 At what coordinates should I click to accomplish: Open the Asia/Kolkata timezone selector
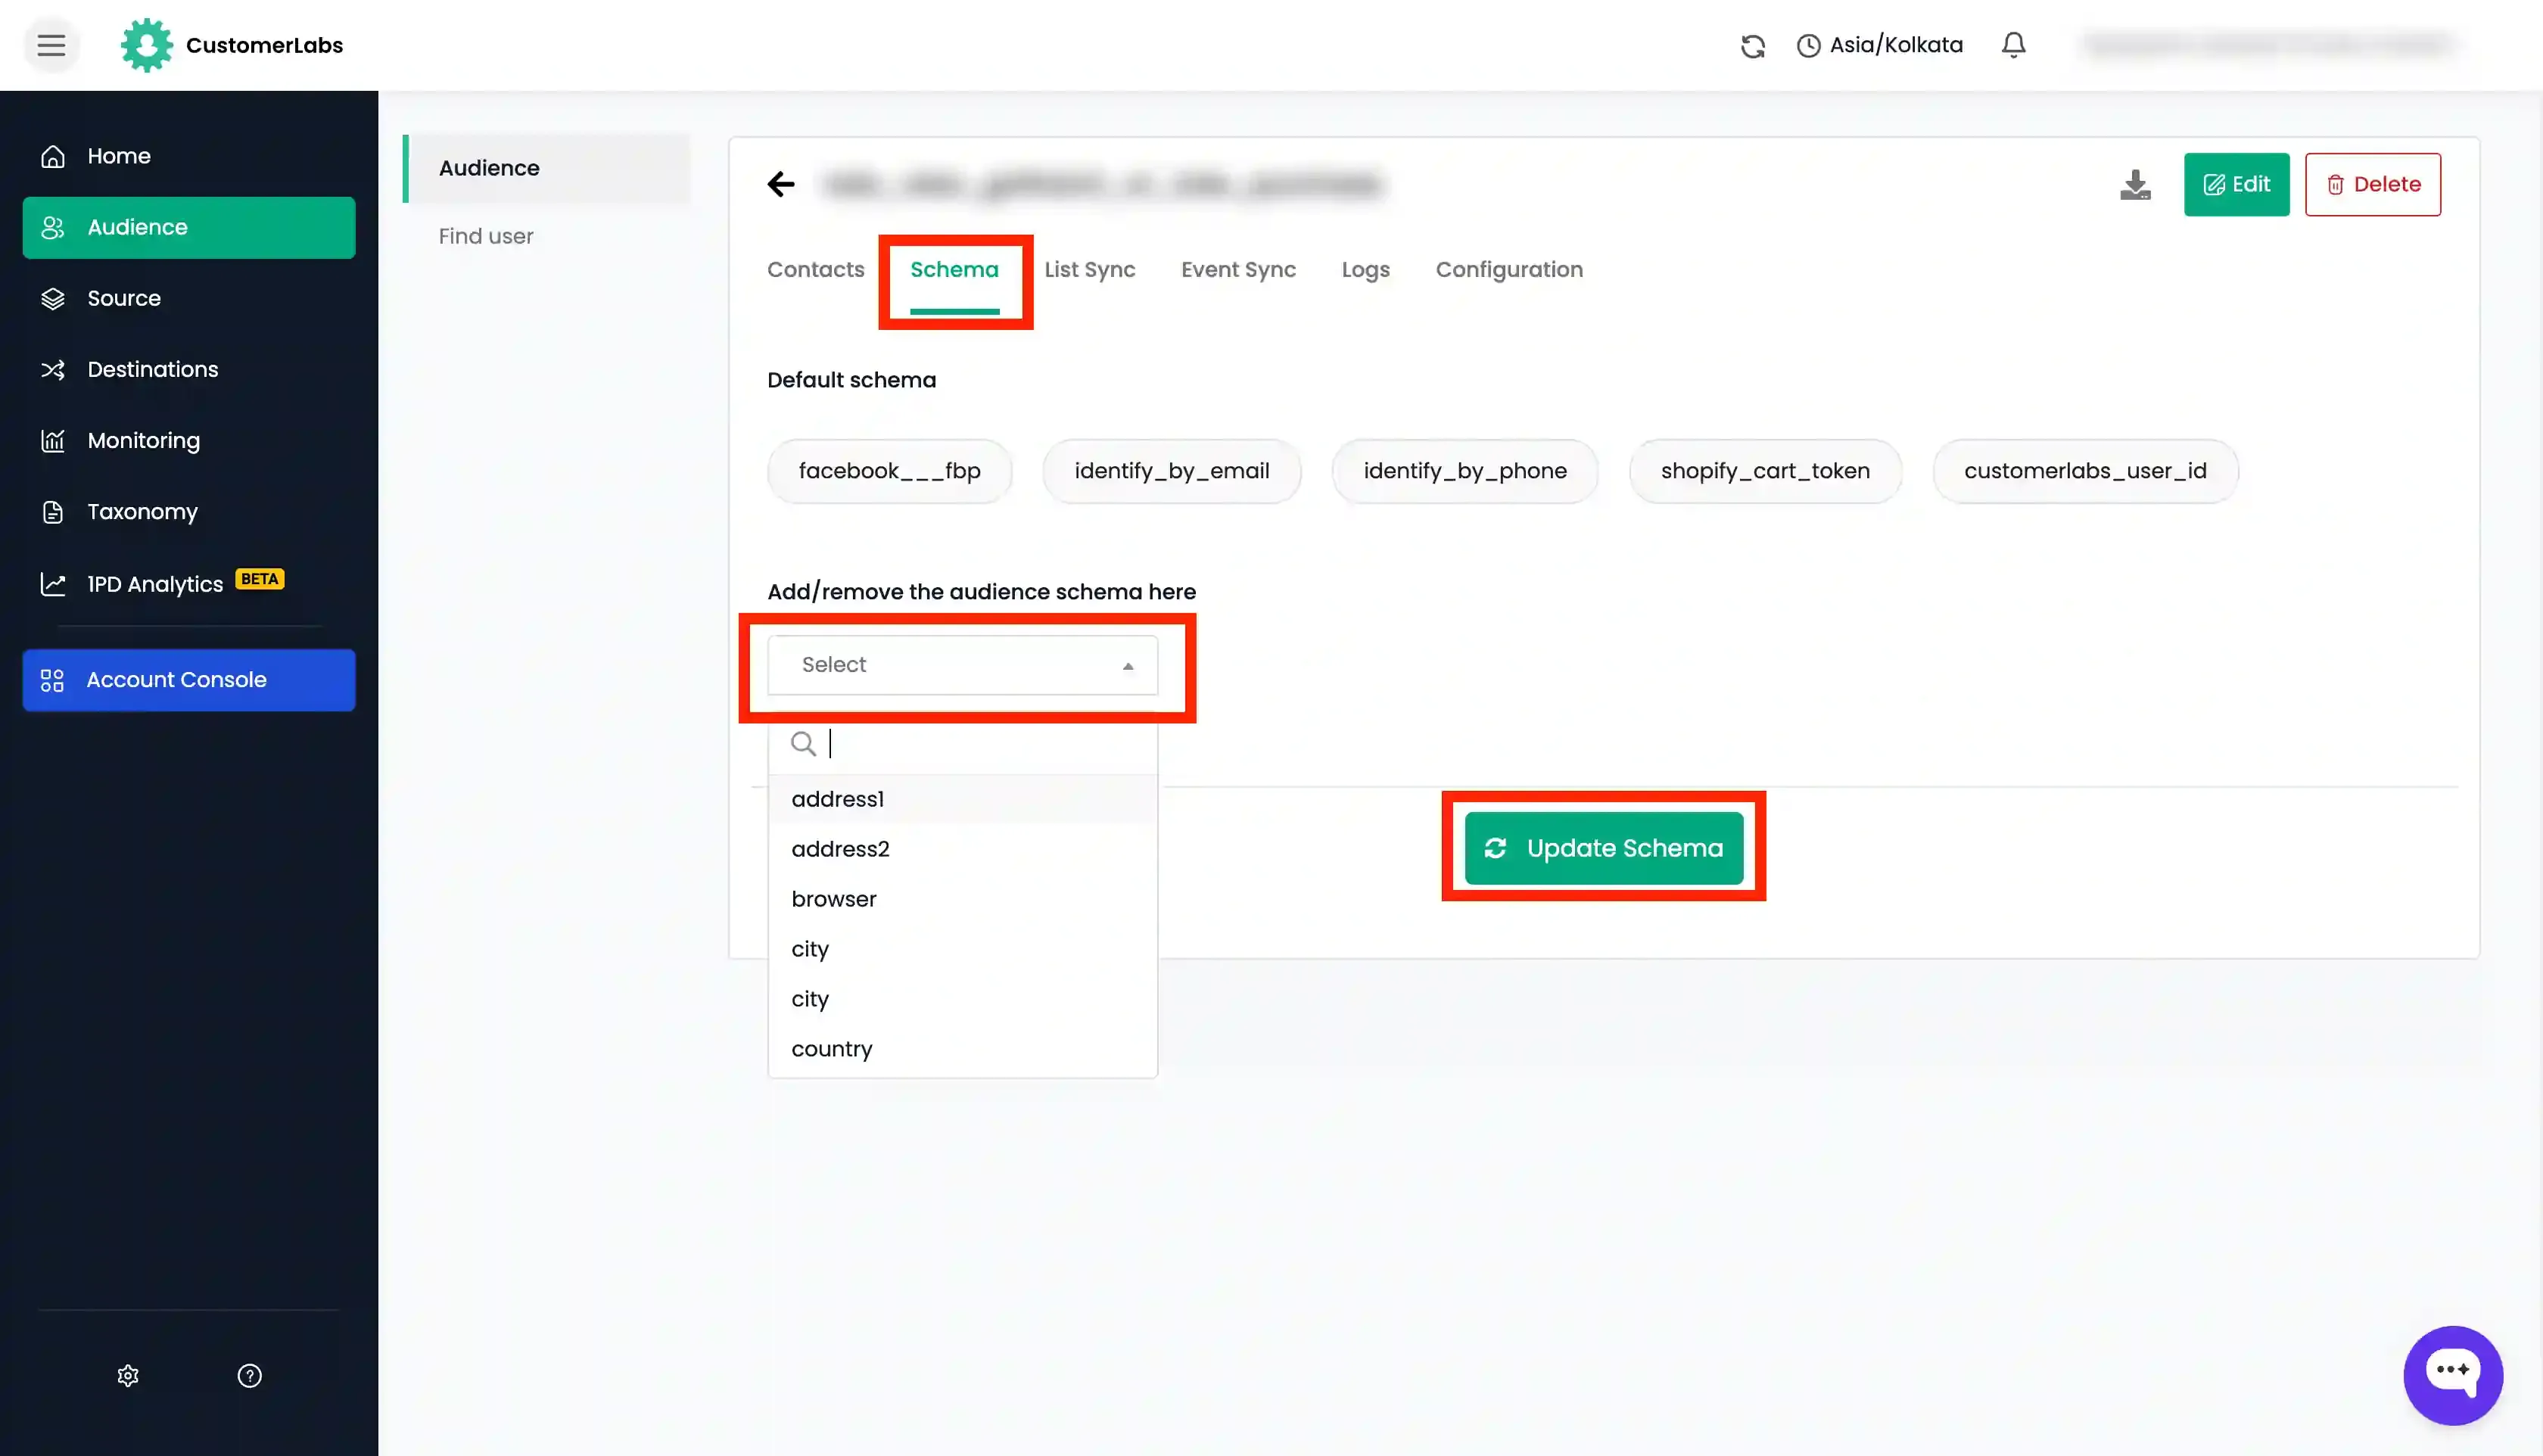[x=1879, y=45]
